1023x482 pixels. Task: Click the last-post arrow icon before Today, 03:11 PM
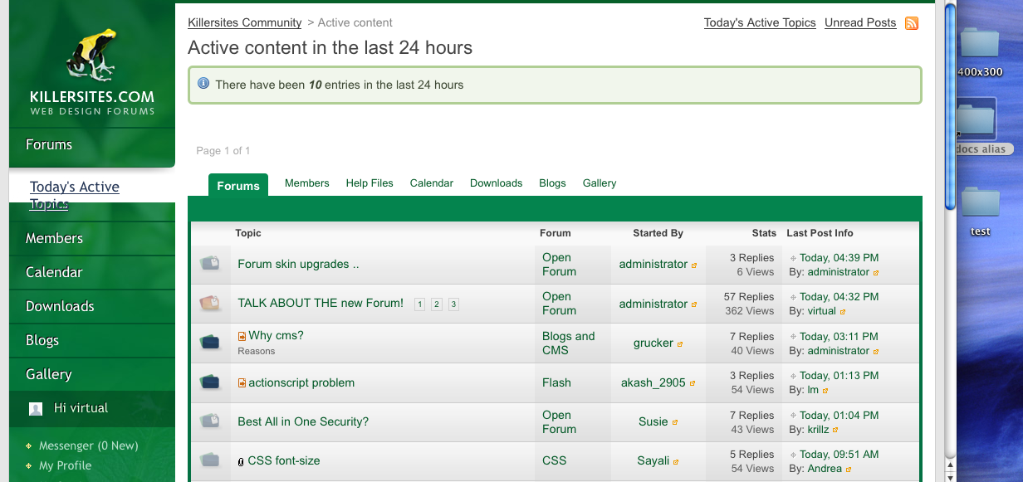tap(793, 337)
